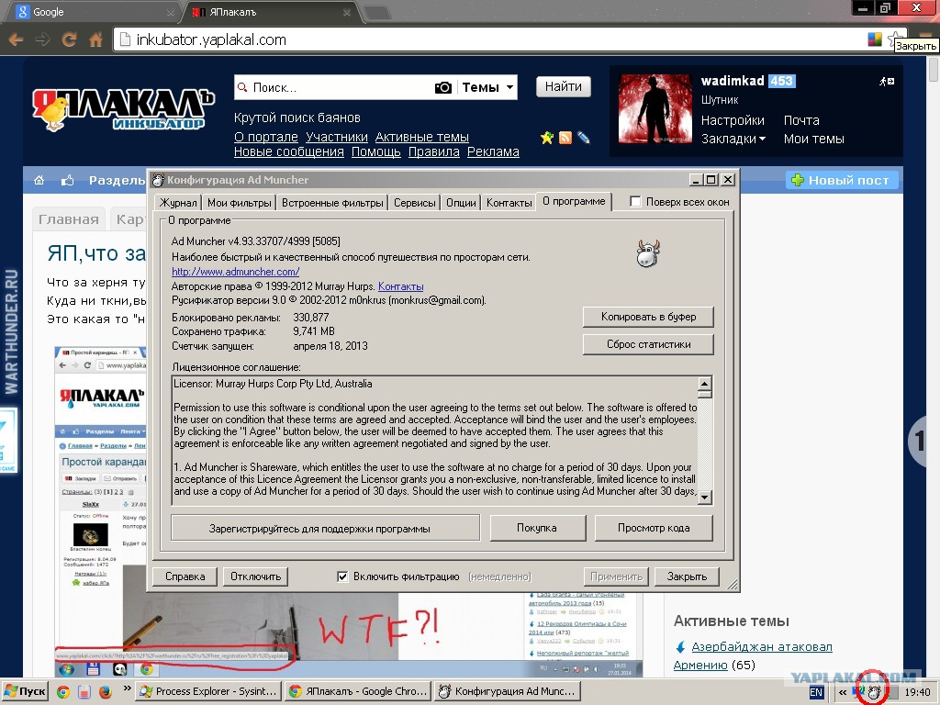
Task: Switch to the Контакты tab
Action: 509,203
